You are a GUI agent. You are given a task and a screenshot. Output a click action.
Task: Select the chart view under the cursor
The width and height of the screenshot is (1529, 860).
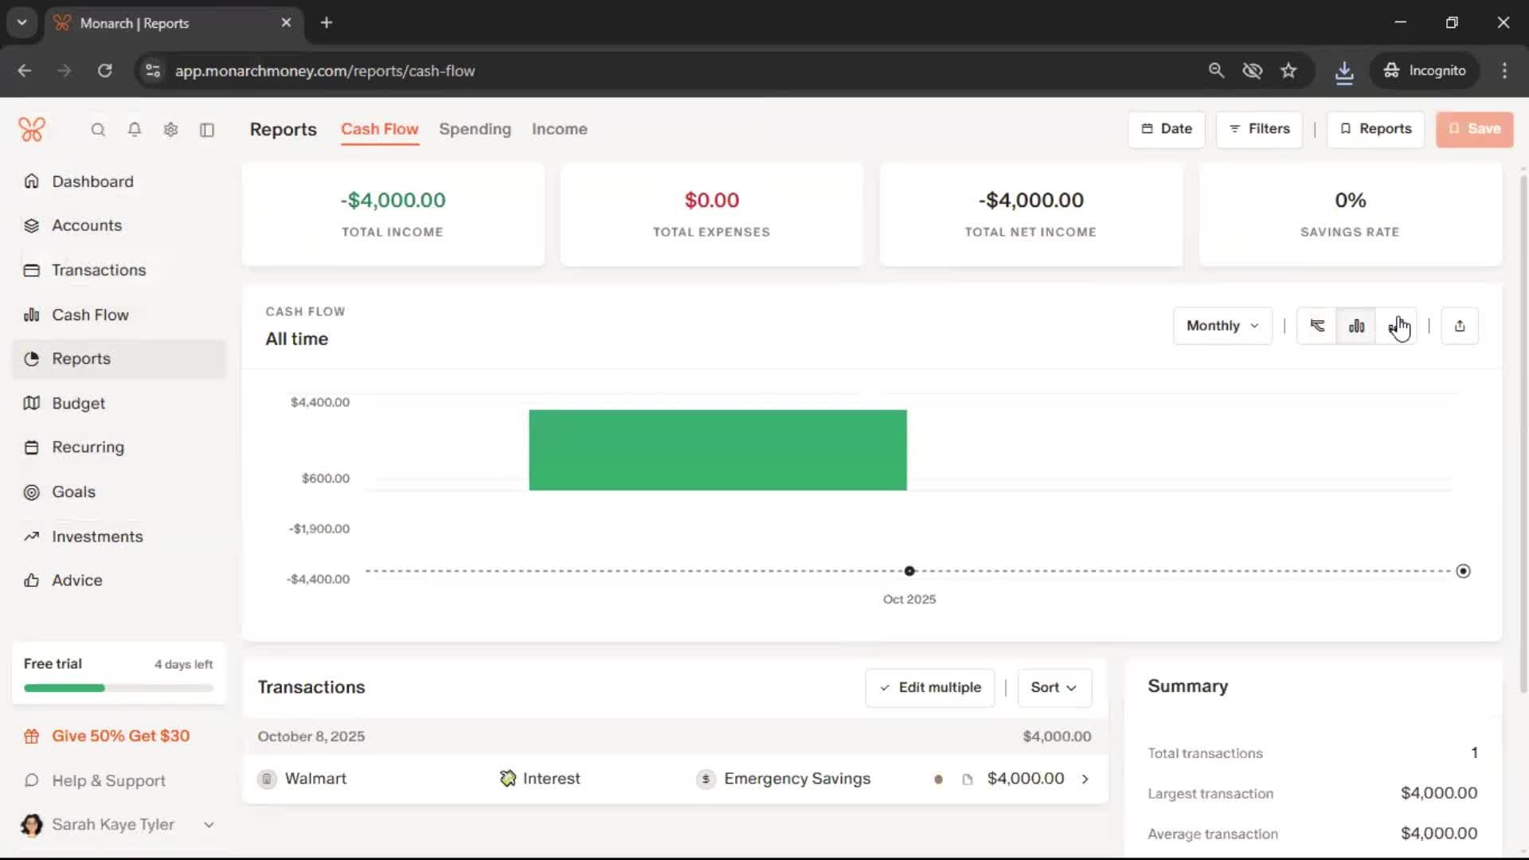(x=1395, y=326)
